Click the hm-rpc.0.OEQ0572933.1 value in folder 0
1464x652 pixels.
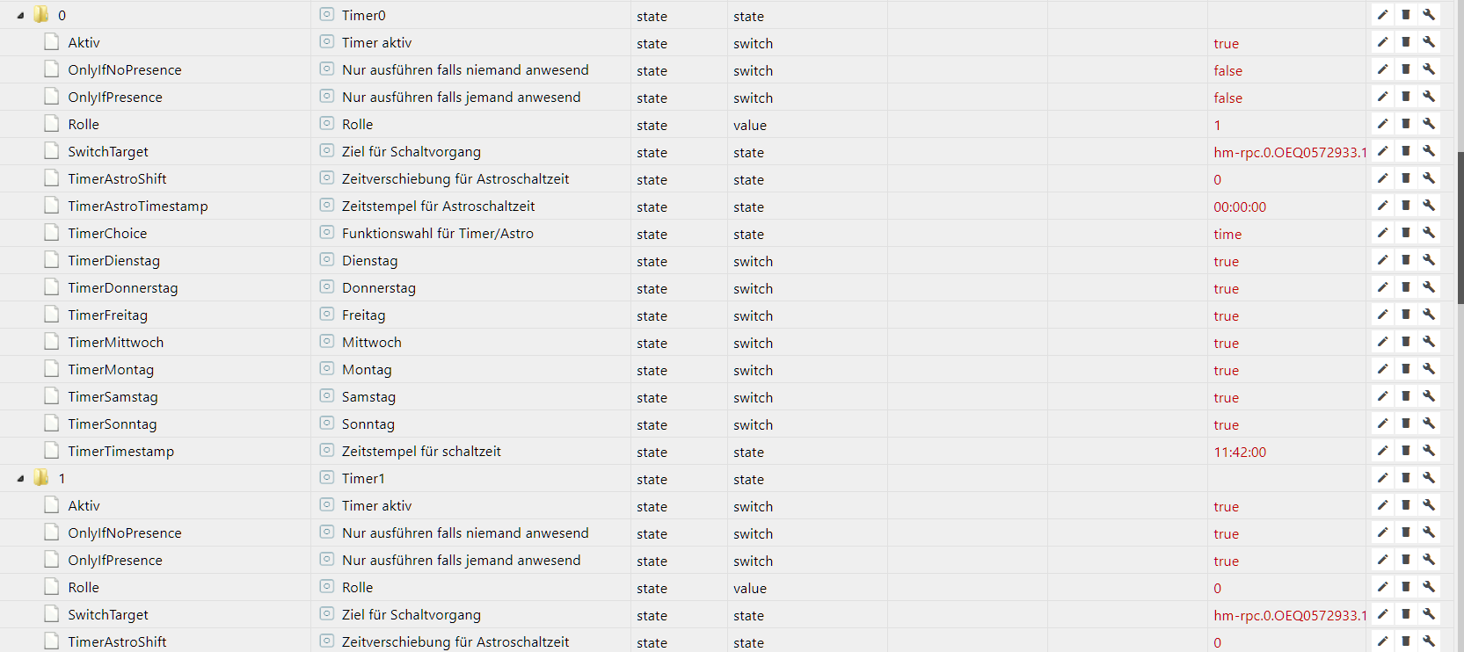[x=1290, y=152]
